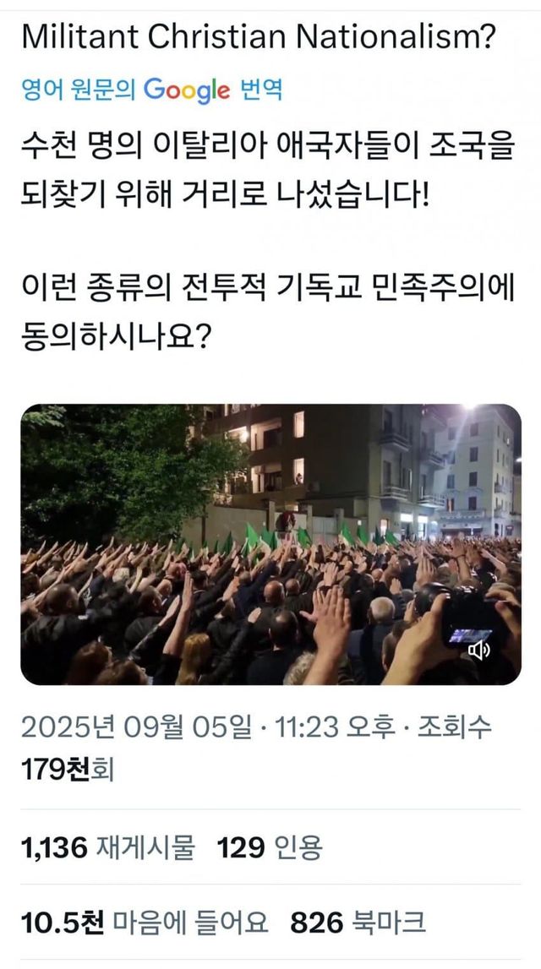Open the '1,136 재게시물' reposts list
This screenshot has height=969, width=541.
pos(107,848)
